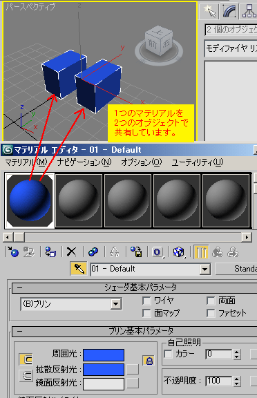Toggle Show Map in Viewport checkered cube
The width and height of the screenshot is (257, 398).
tap(179, 252)
